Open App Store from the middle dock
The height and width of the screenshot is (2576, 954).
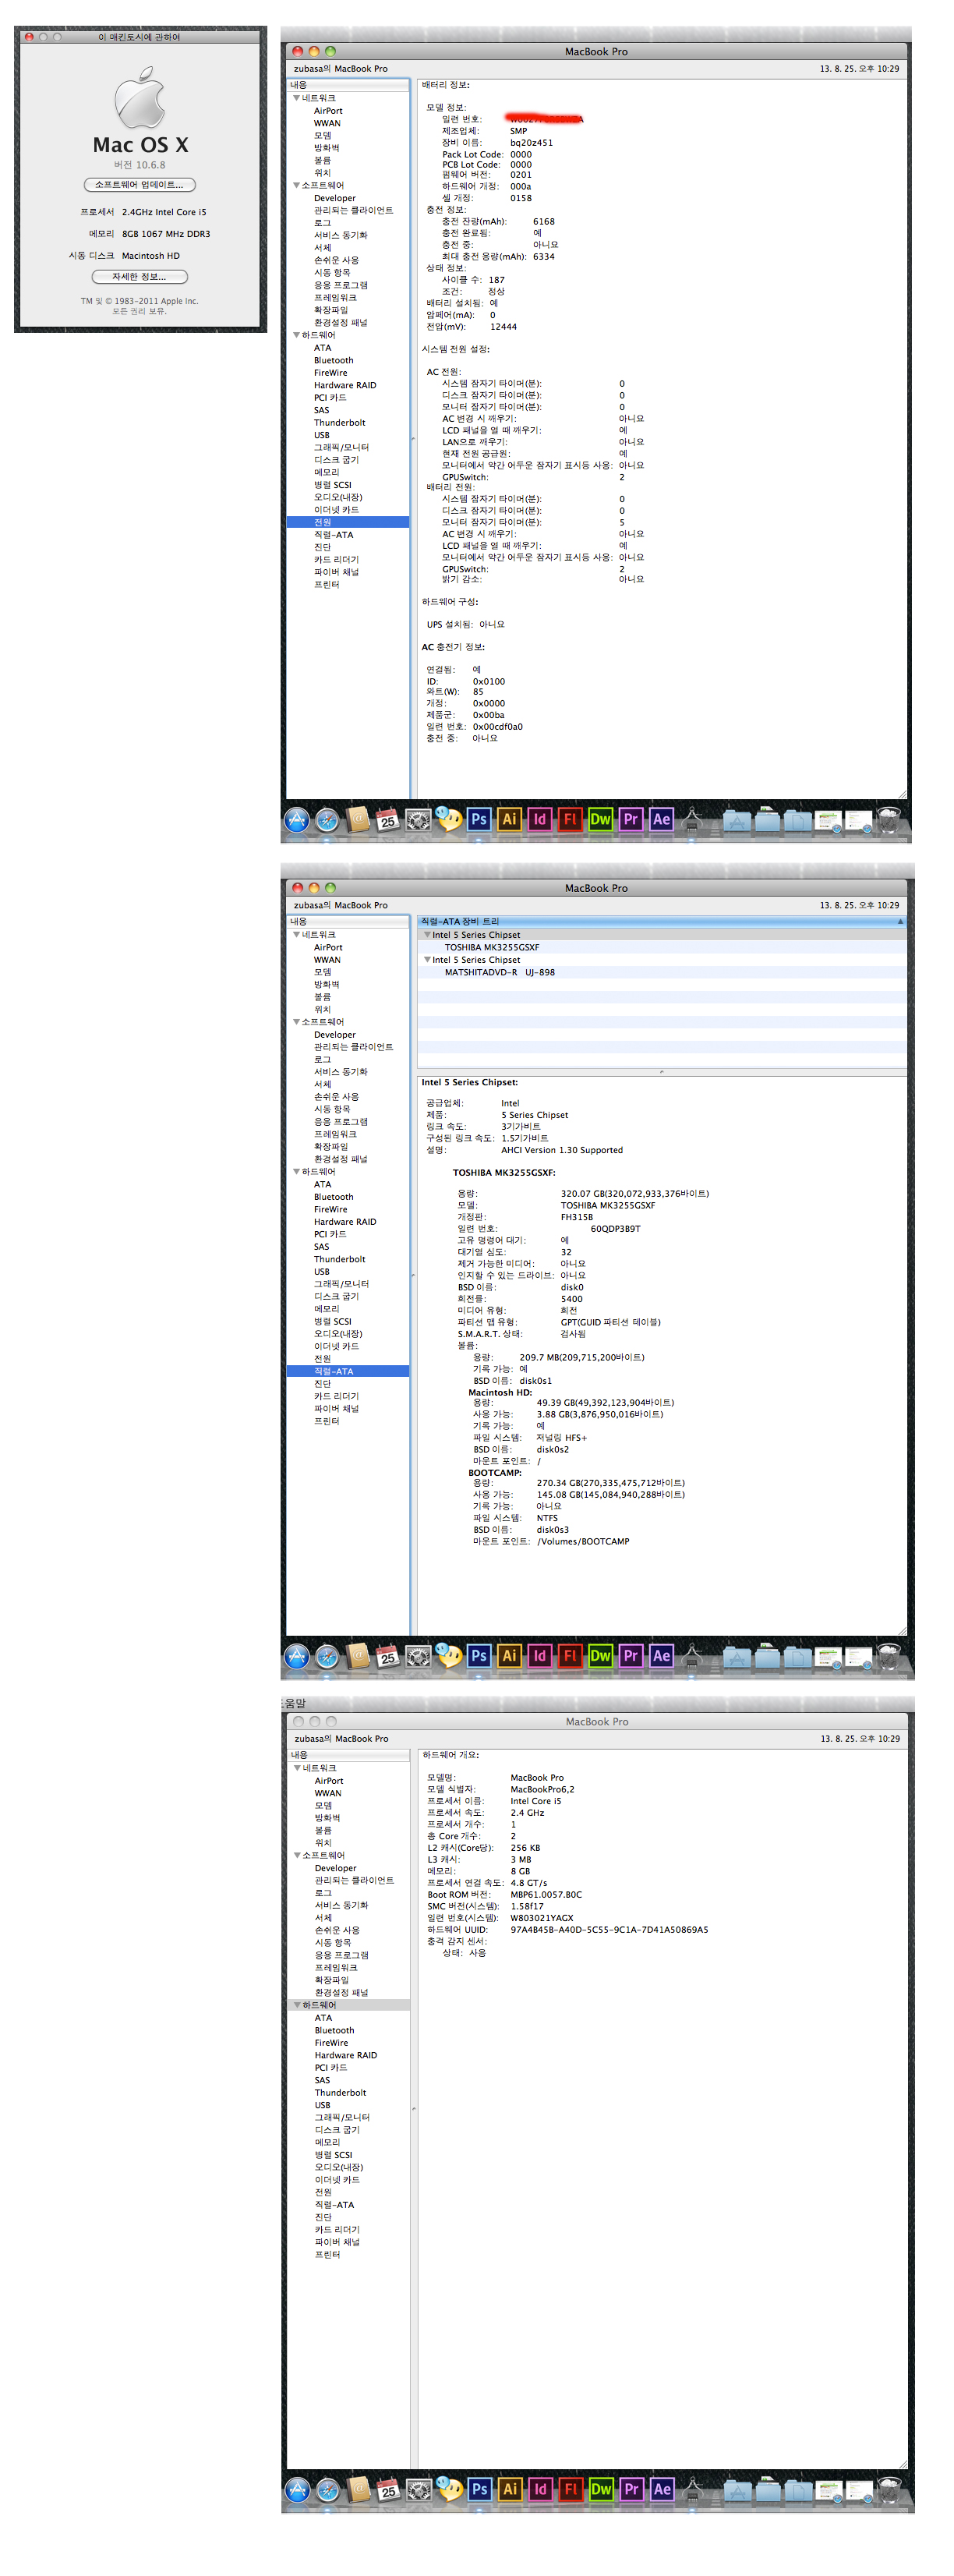[297, 1656]
